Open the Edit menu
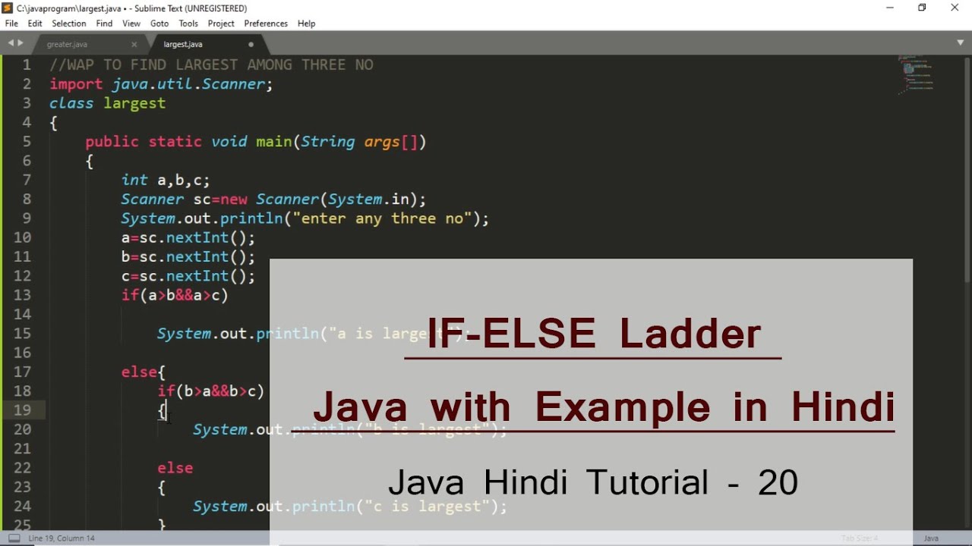 tap(35, 24)
